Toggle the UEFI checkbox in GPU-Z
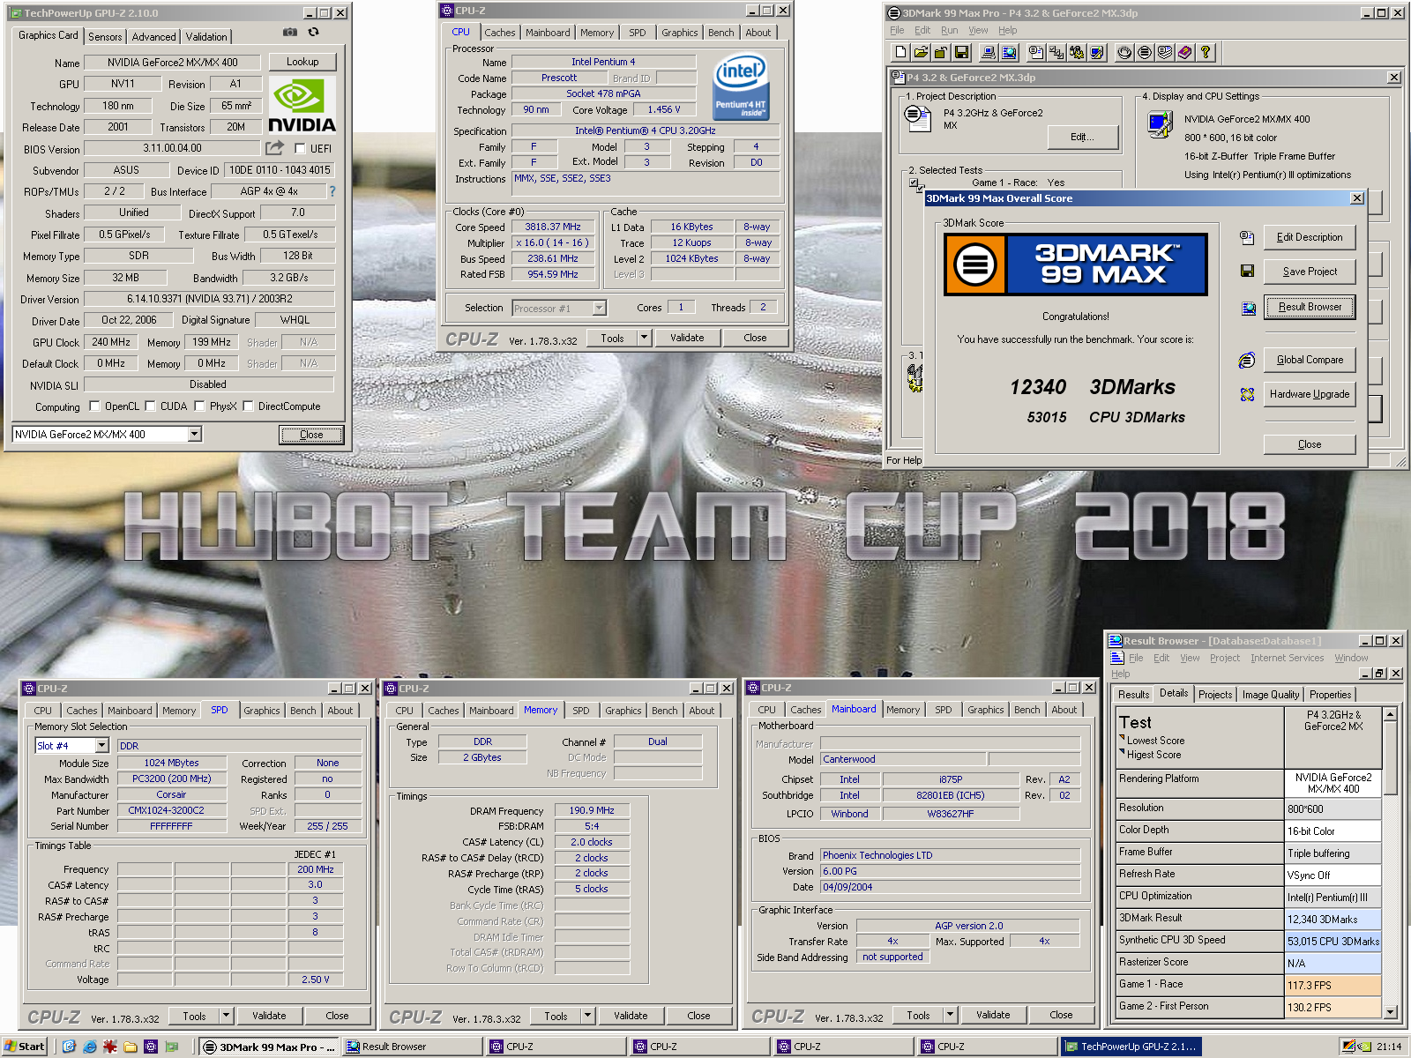The height and width of the screenshot is (1058, 1411). 300,149
